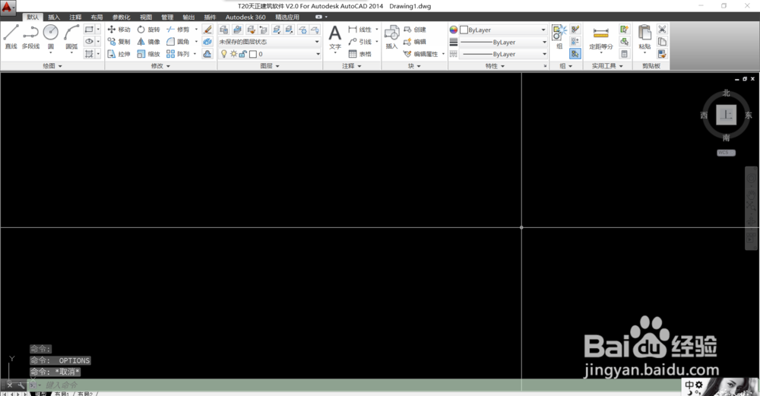The height and width of the screenshot is (396, 760).
Task: Open the Windows IME 中 language indicator
Action: [689, 385]
